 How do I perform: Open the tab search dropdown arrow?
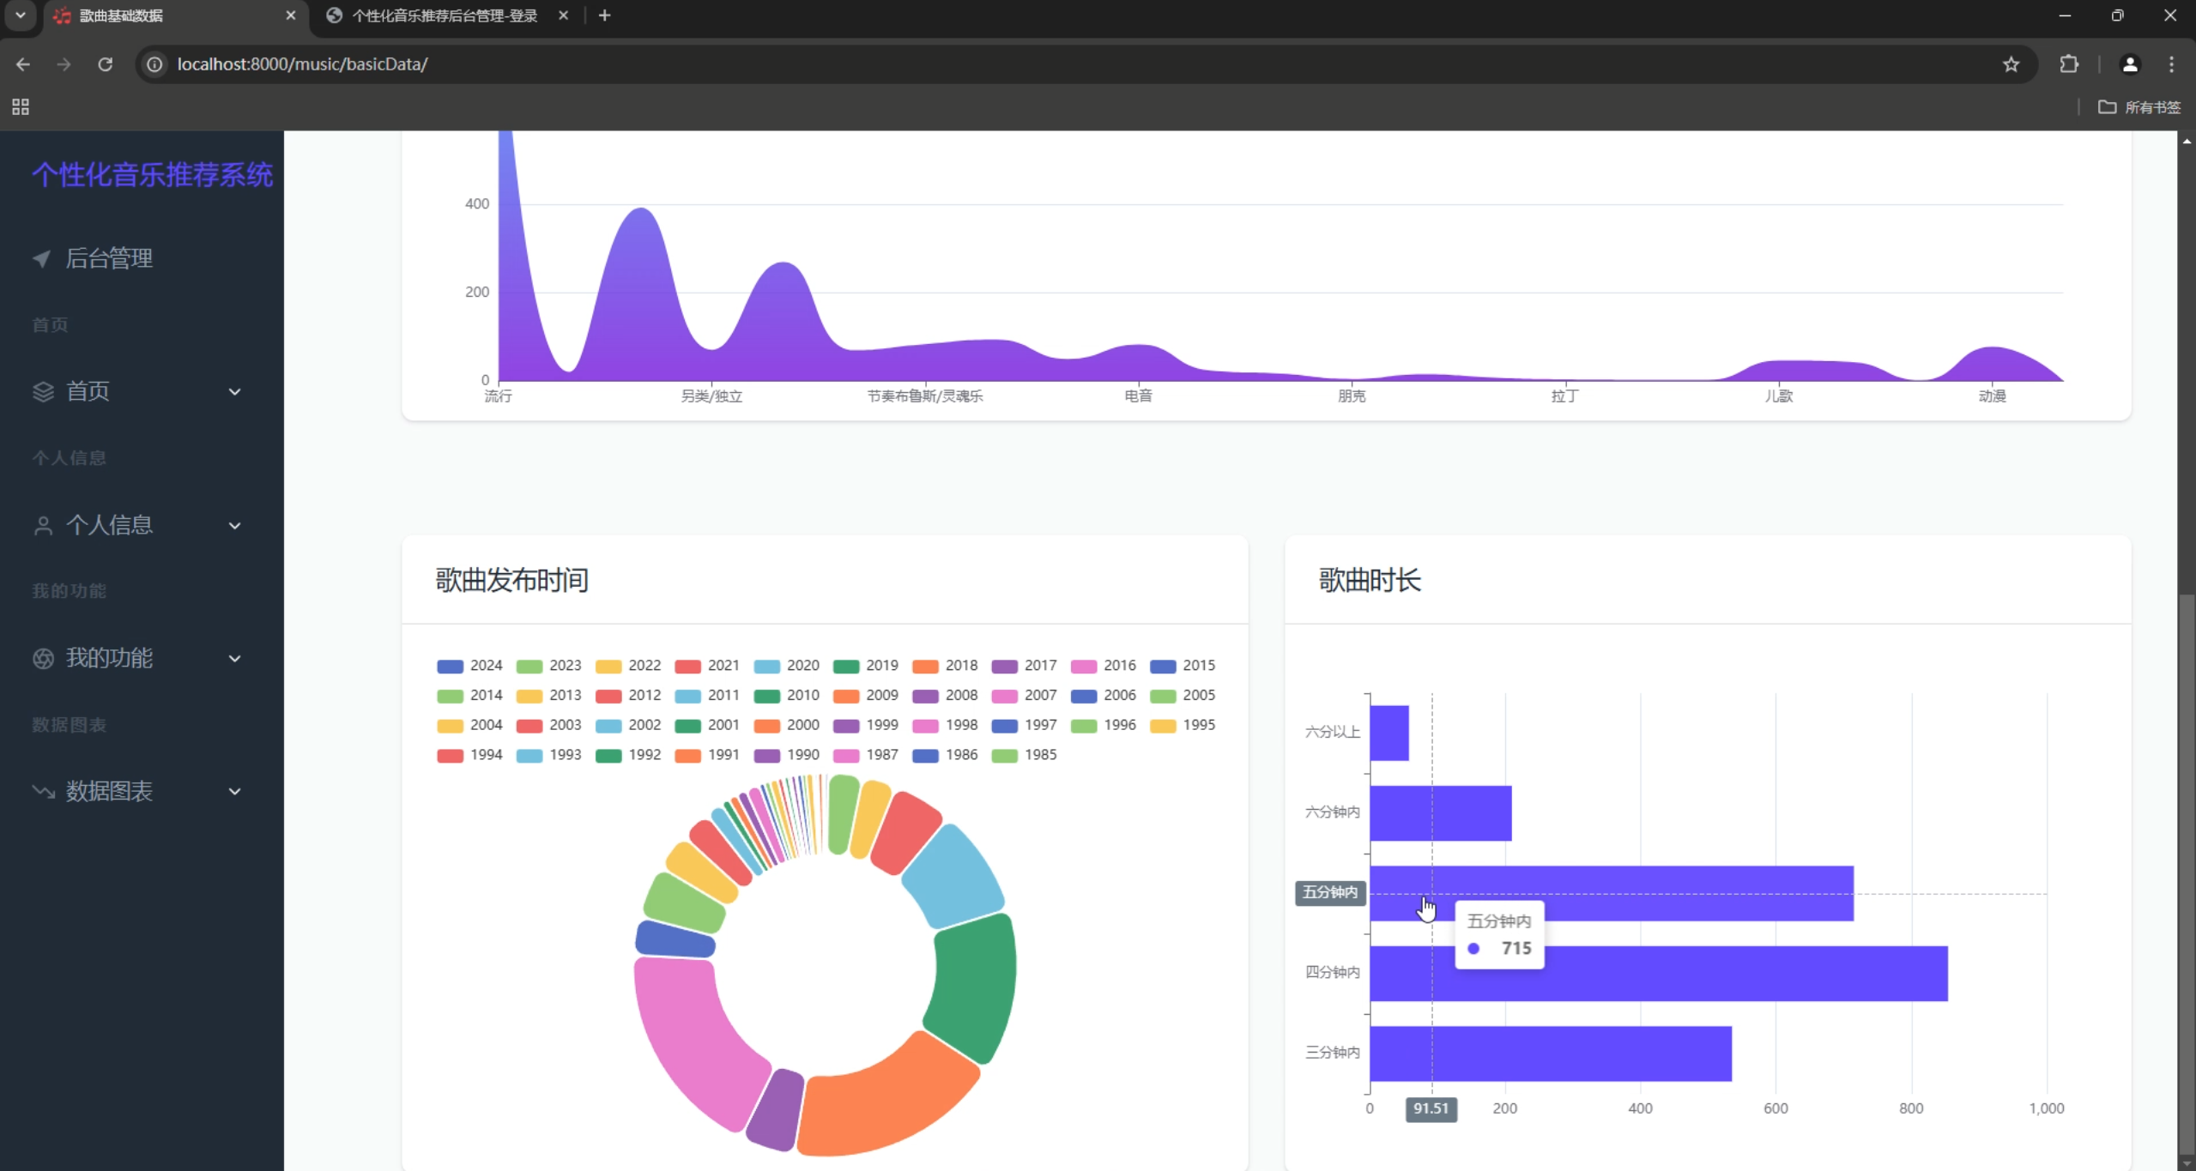click(21, 15)
